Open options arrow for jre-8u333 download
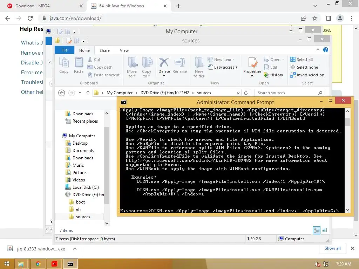359x269 pixels. click(75, 249)
